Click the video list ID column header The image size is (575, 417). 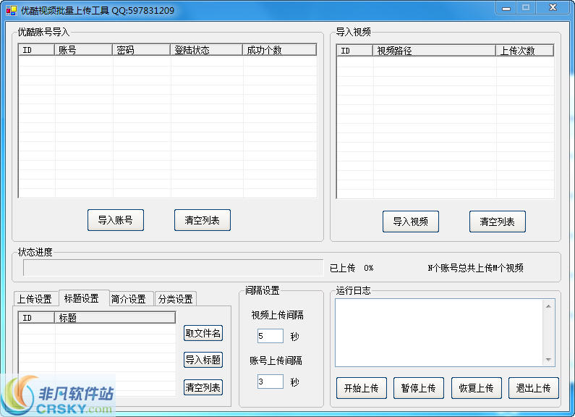(354, 51)
